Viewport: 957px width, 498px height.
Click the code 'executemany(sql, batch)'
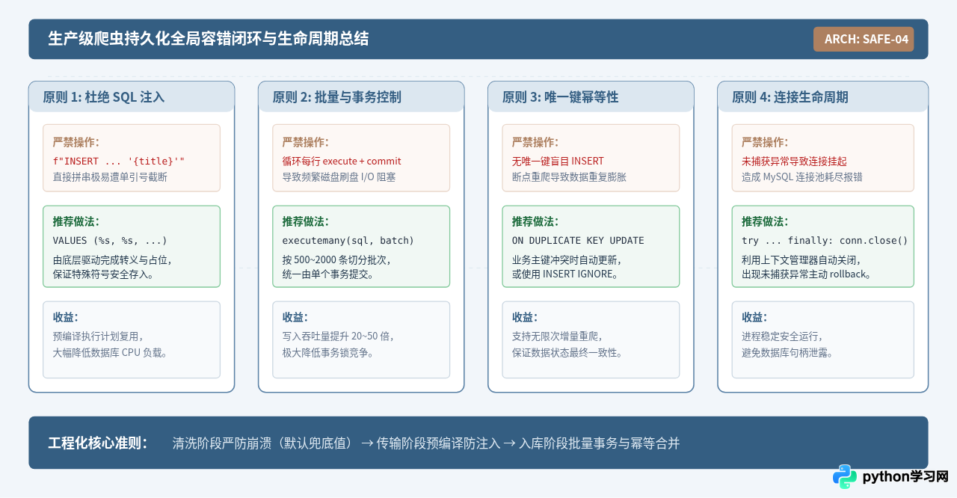tap(348, 241)
